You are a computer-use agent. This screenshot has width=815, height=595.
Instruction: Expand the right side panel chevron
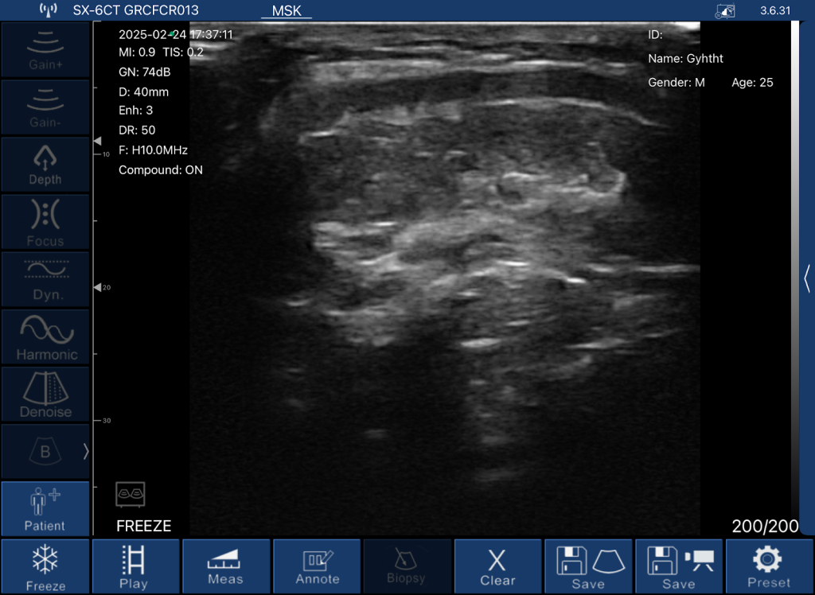tap(807, 278)
